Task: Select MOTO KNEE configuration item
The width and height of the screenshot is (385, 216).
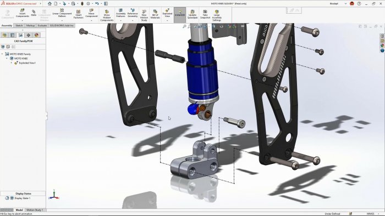Action: coord(21,59)
